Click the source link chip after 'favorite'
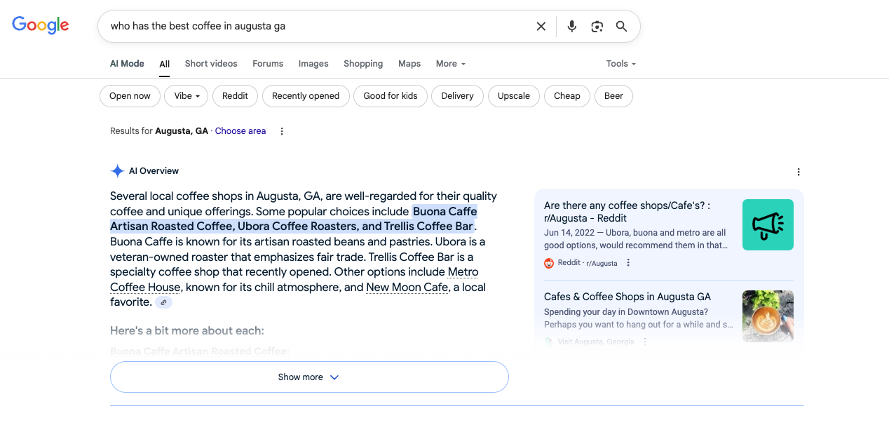Viewport: 889px width, 425px height. coord(163,302)
